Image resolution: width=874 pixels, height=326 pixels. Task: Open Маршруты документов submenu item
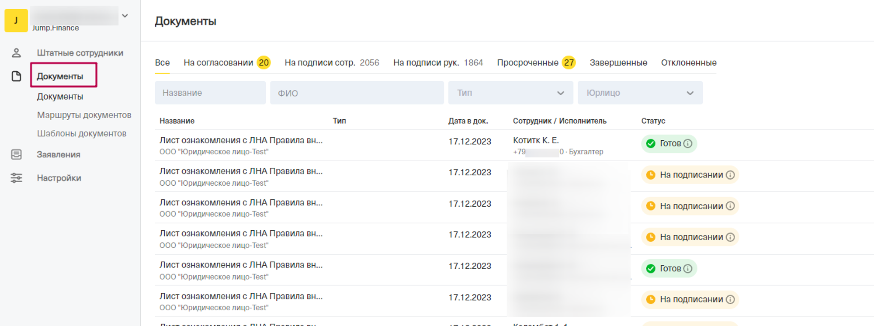84,115
